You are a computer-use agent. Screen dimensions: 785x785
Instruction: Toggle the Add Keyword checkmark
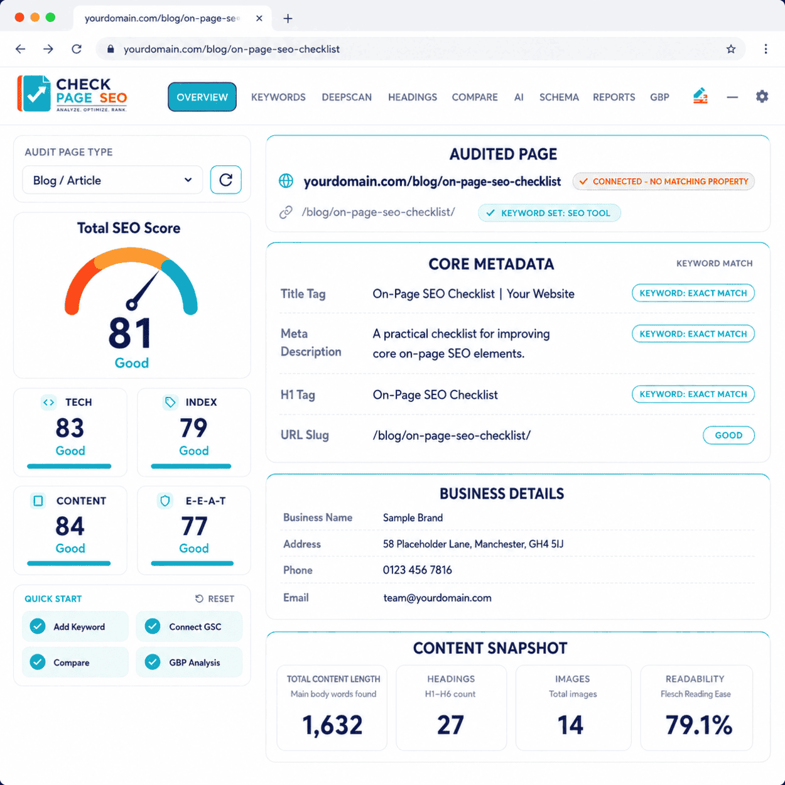tap(38, 626)
